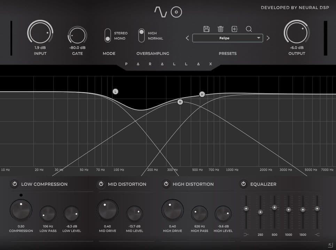
Task: Click the circular tuner icon at top
Action: coord(177,12)
